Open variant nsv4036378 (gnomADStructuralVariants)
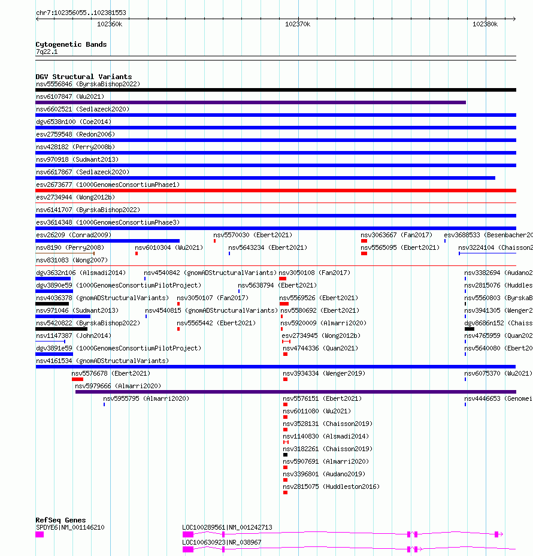Image resolution: width=533 pixels, height=556 pixels. (102, 298)
